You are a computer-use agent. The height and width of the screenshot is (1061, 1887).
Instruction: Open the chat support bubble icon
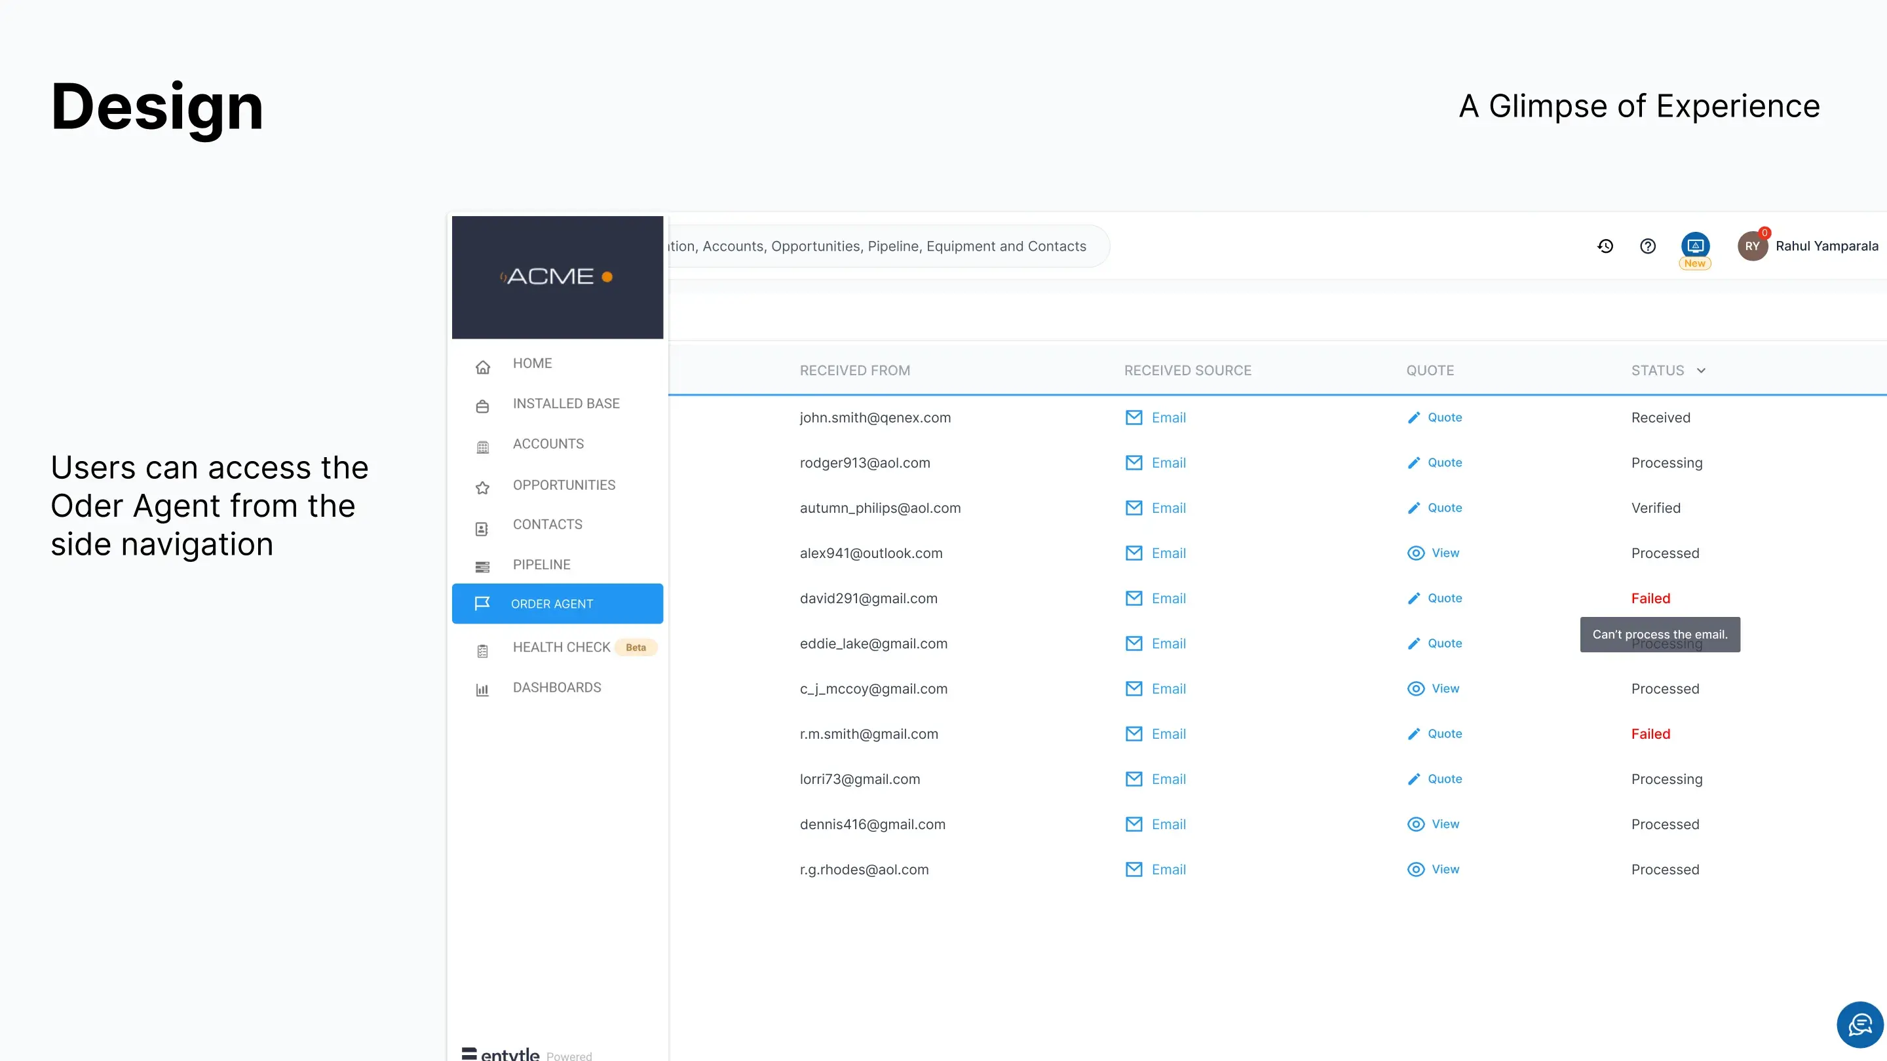point(1859,1024)
